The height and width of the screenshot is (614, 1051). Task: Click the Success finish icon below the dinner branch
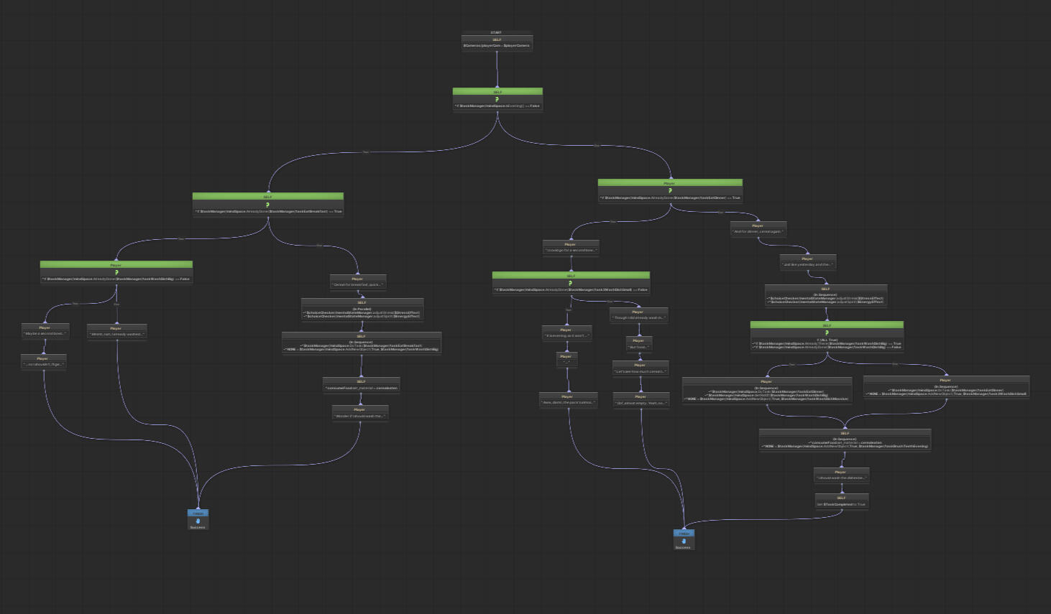[684, 541]
